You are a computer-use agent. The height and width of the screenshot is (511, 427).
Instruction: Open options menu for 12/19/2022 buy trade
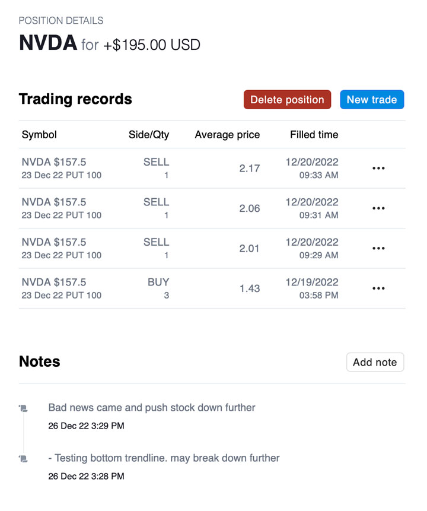click(378, 288)
